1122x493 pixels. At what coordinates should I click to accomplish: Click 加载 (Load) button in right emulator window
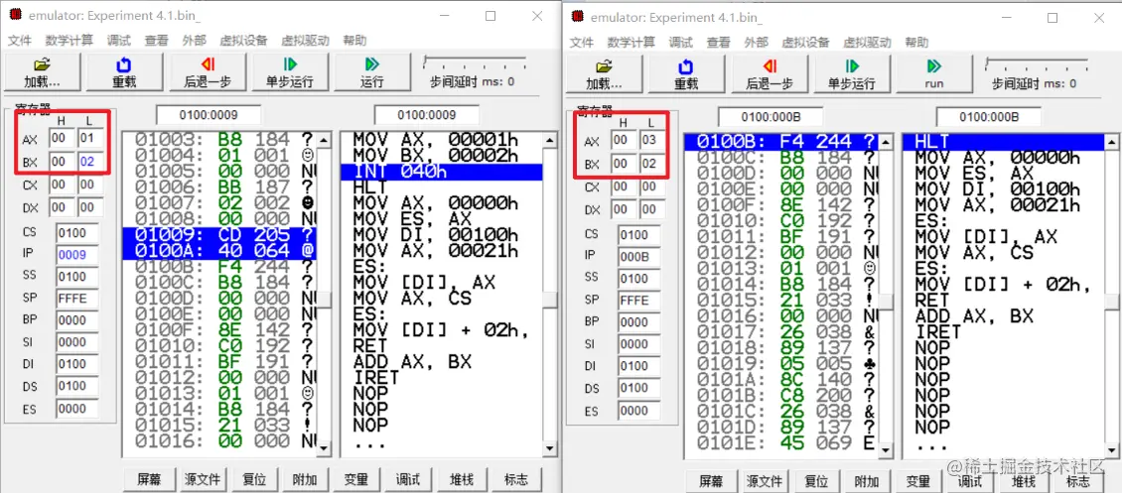[604, 74]
